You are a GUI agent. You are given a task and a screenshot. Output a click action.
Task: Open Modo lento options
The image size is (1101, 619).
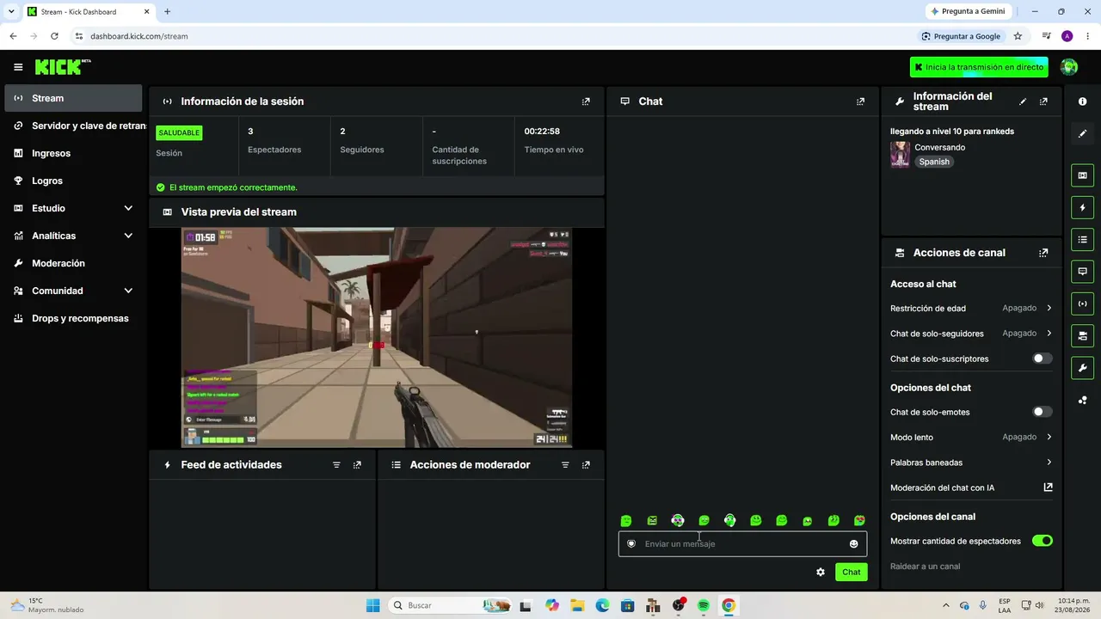971,437
